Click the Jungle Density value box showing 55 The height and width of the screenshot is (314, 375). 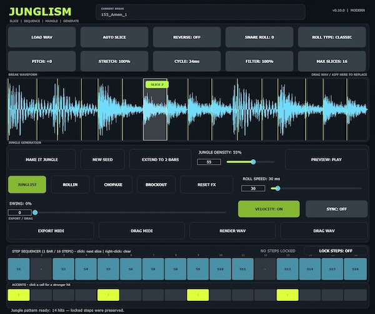209,162
